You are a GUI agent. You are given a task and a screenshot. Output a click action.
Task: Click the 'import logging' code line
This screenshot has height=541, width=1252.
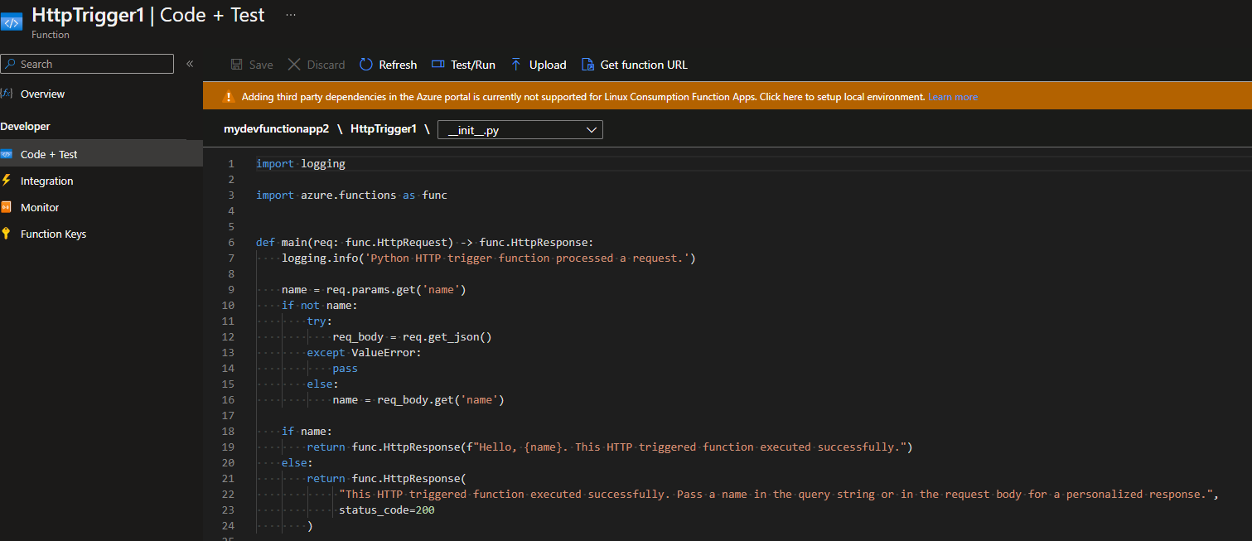pyautogui.click(x=301, y=164)
